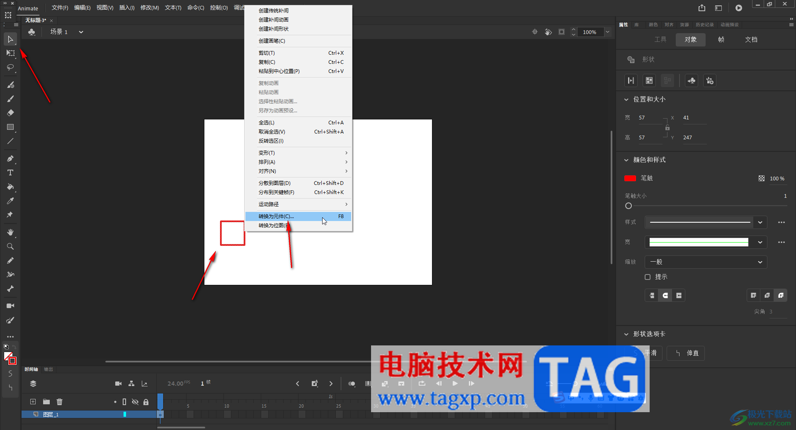Select the Zoom magnifier tool

click(x=10, y=246)
